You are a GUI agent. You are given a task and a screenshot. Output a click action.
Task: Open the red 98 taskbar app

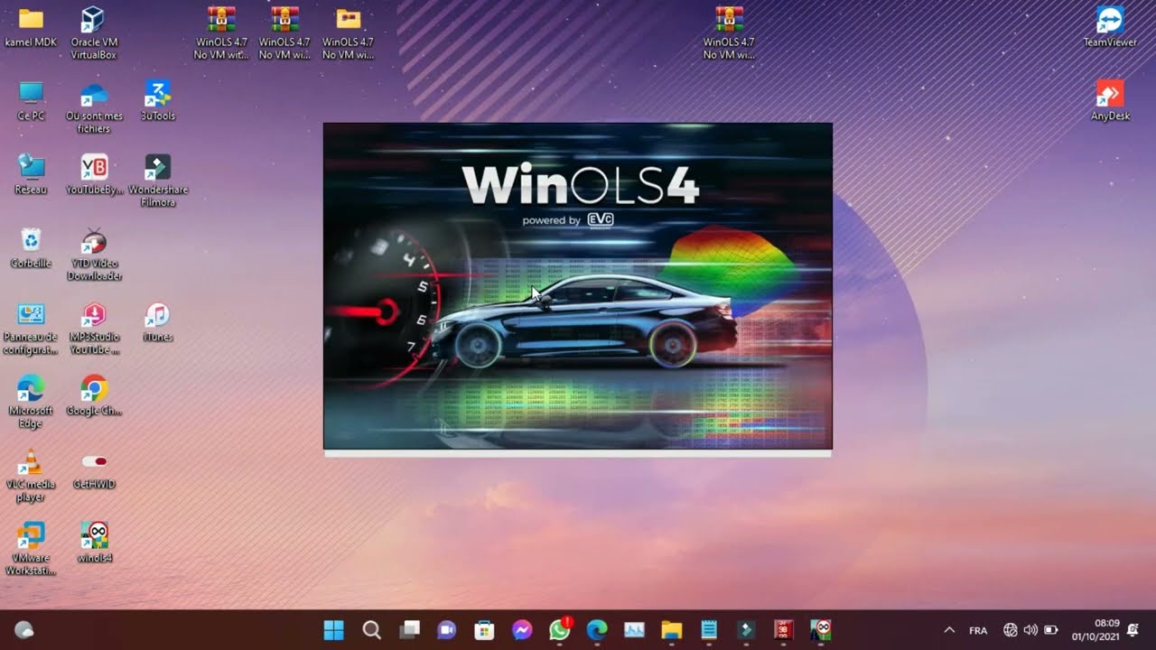pyautogui.click(x=783, y=630)
